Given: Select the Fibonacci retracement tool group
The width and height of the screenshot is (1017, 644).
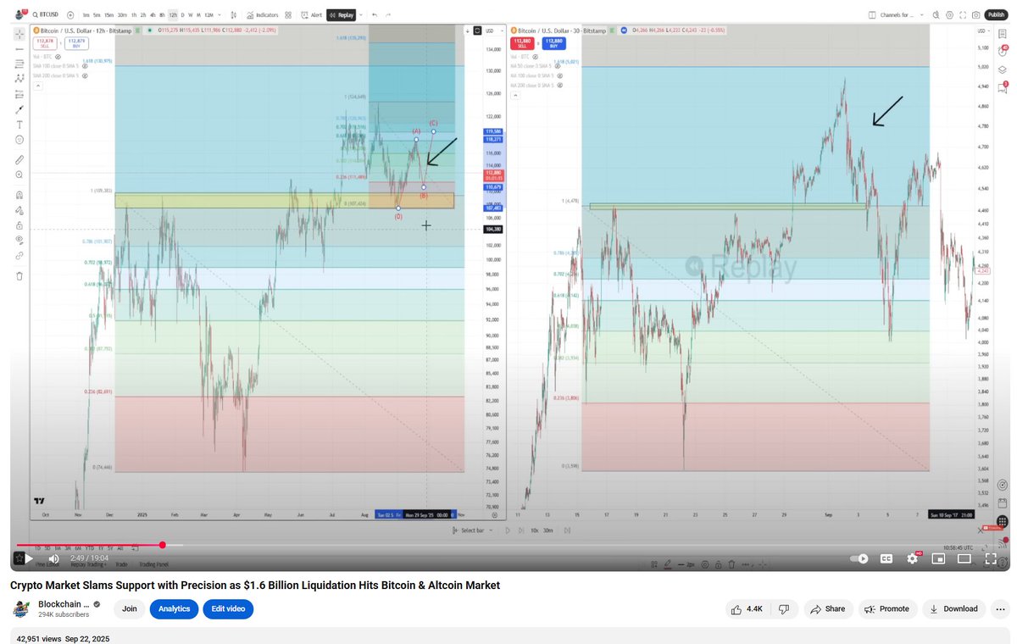Looking at the screenshot, I should point(19,64).
